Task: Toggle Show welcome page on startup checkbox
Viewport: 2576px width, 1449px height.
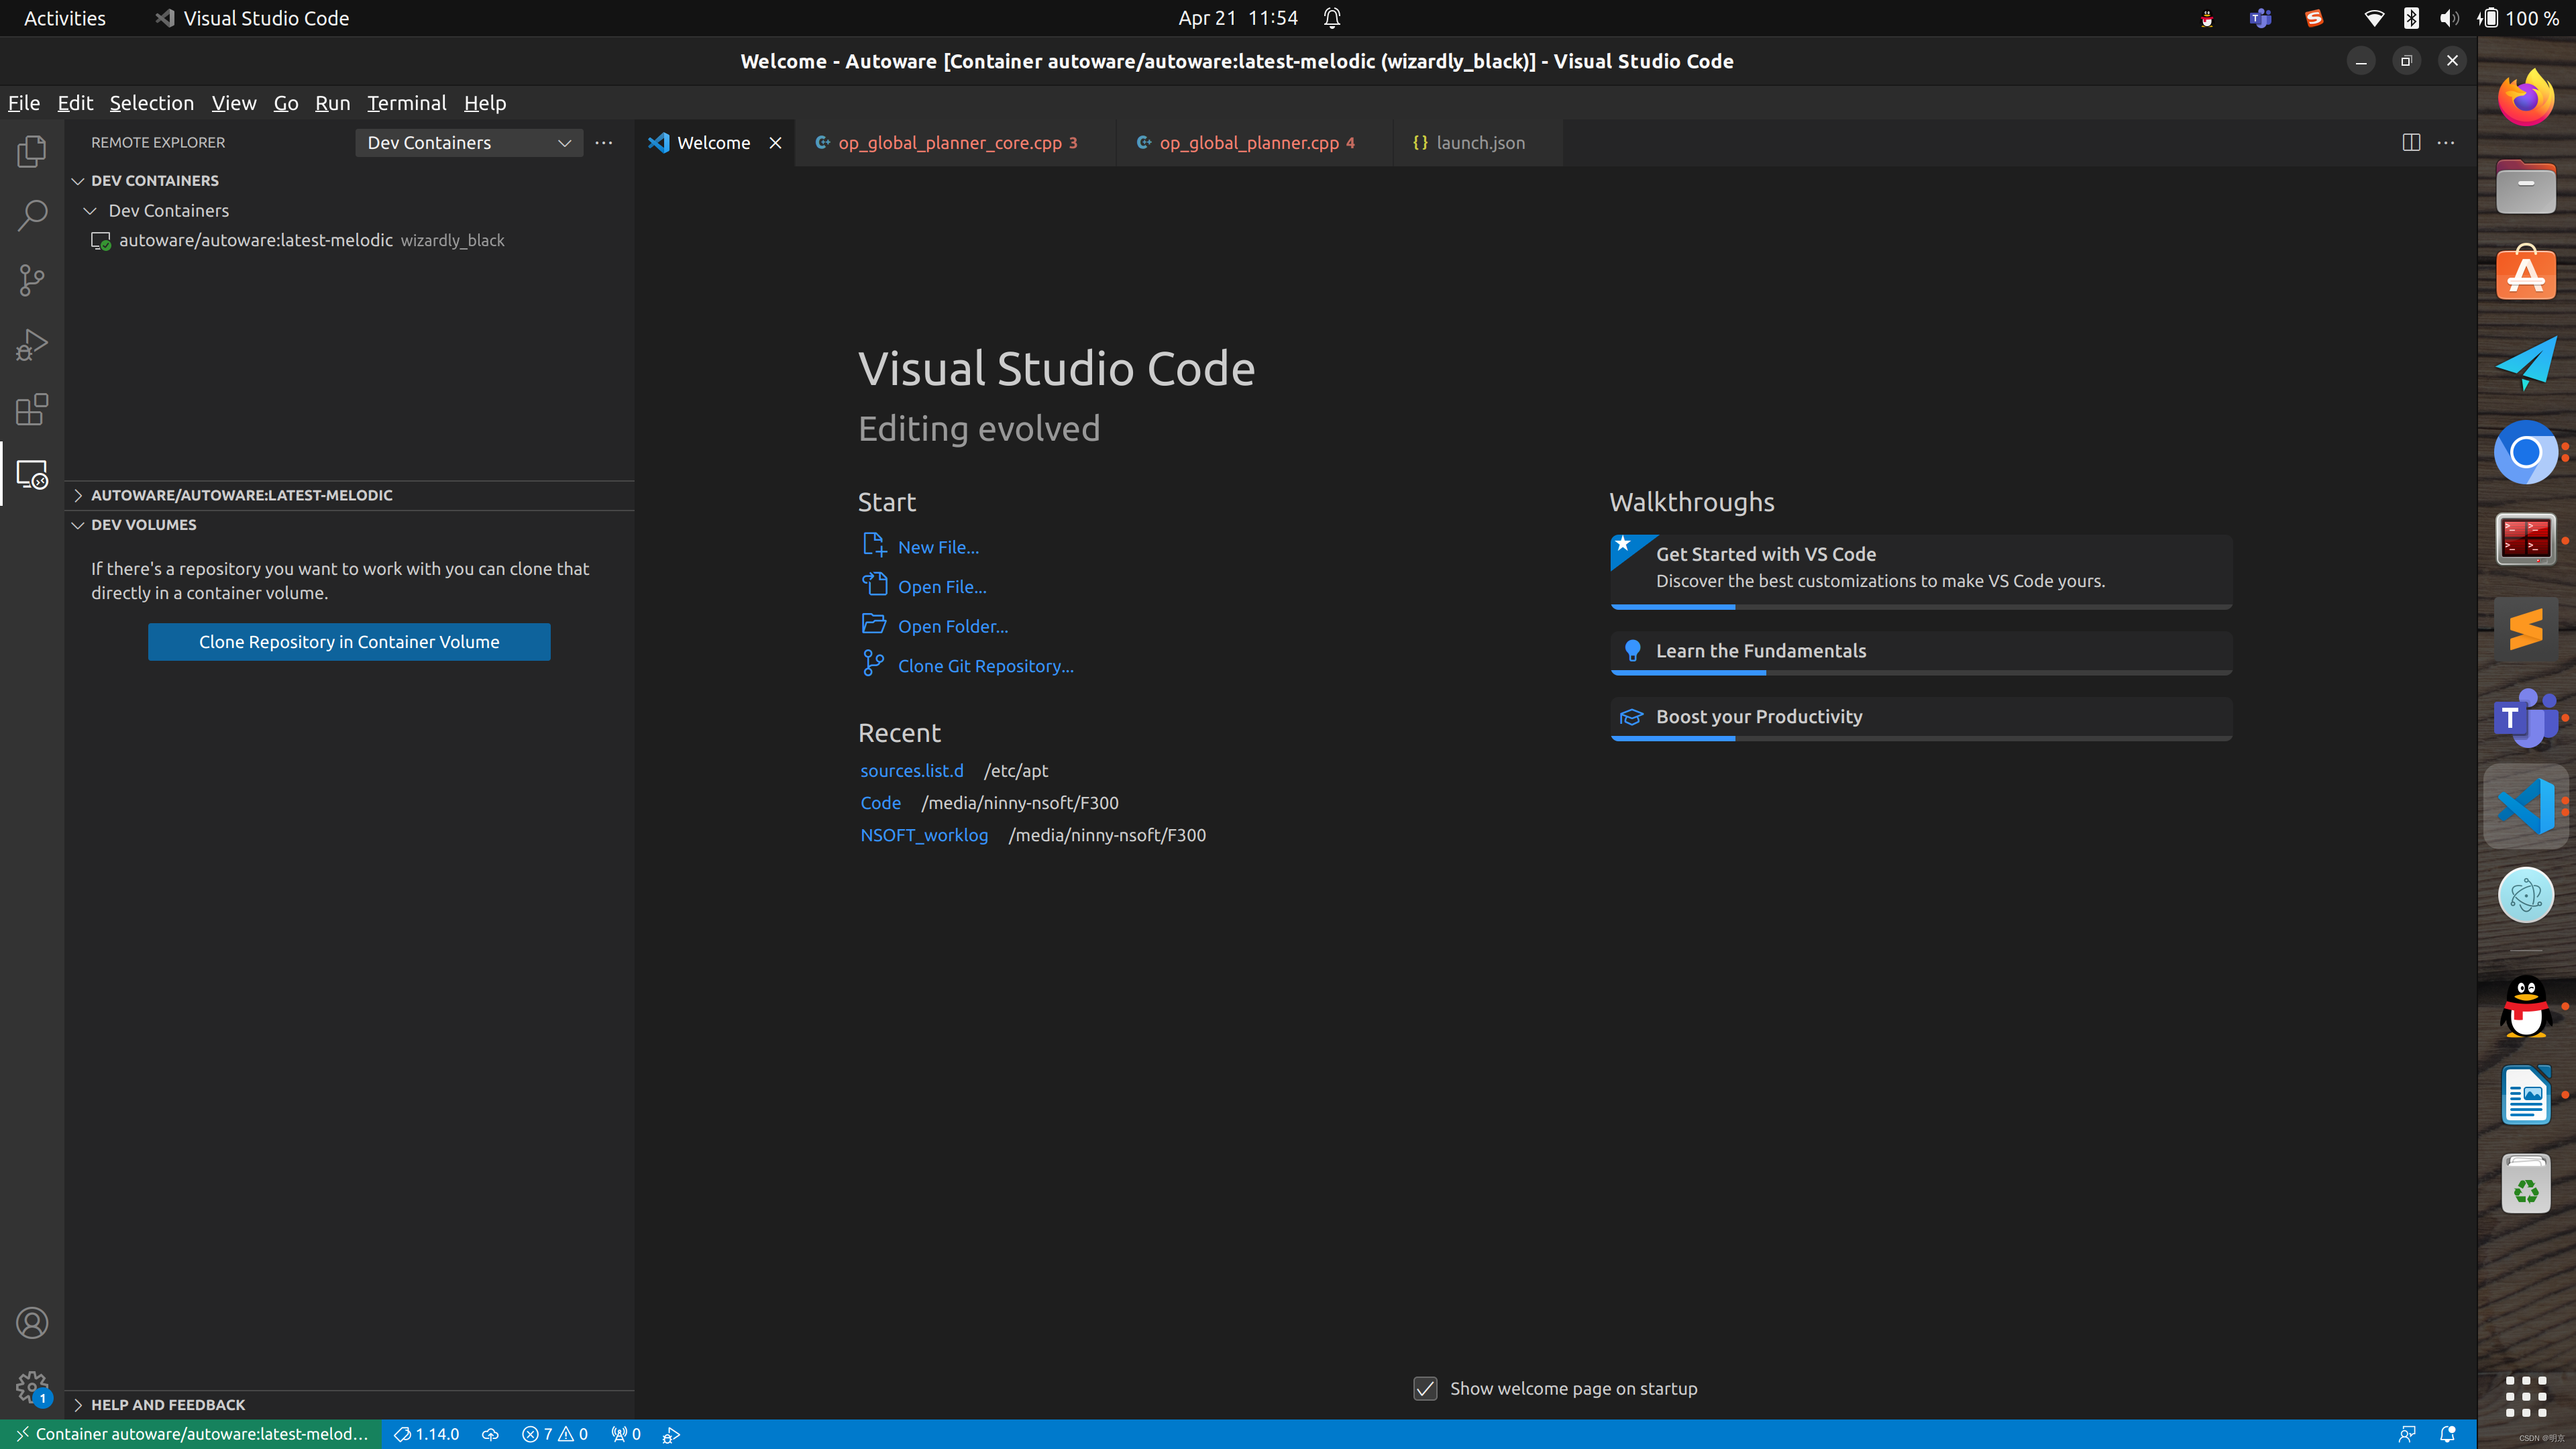Action: pos(1425,1388)
